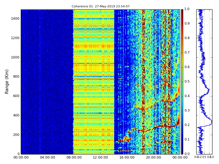Click the time axis label '04:00:00'
This screenshot has width=219, height=164.
(x=47, y=158)
